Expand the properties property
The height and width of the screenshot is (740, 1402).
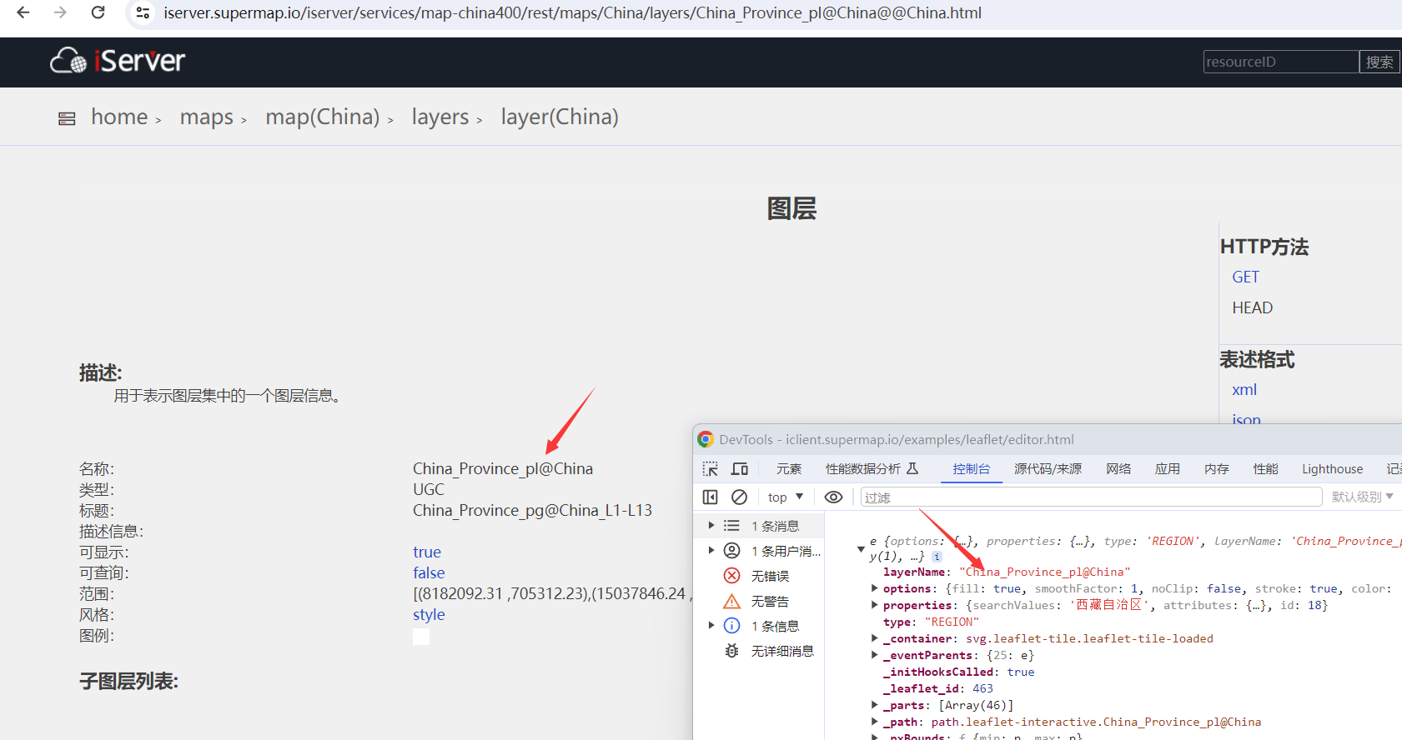click(x=874, y=605)
